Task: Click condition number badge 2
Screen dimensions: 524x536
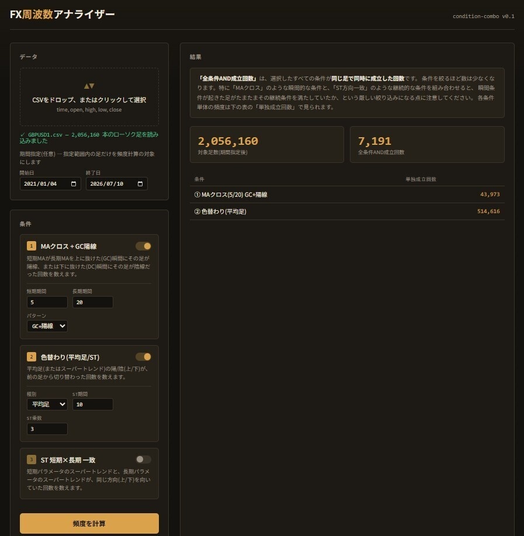Action: (x=32, y=357)
